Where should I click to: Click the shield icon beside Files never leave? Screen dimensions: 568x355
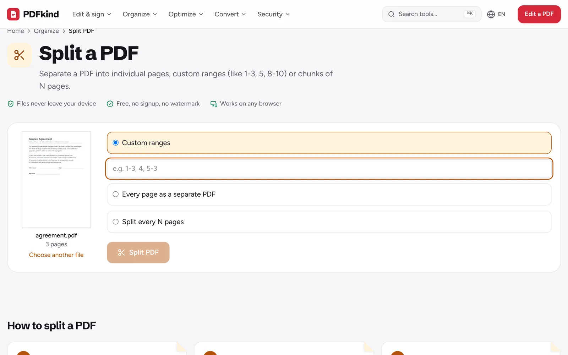coord(11,104)
